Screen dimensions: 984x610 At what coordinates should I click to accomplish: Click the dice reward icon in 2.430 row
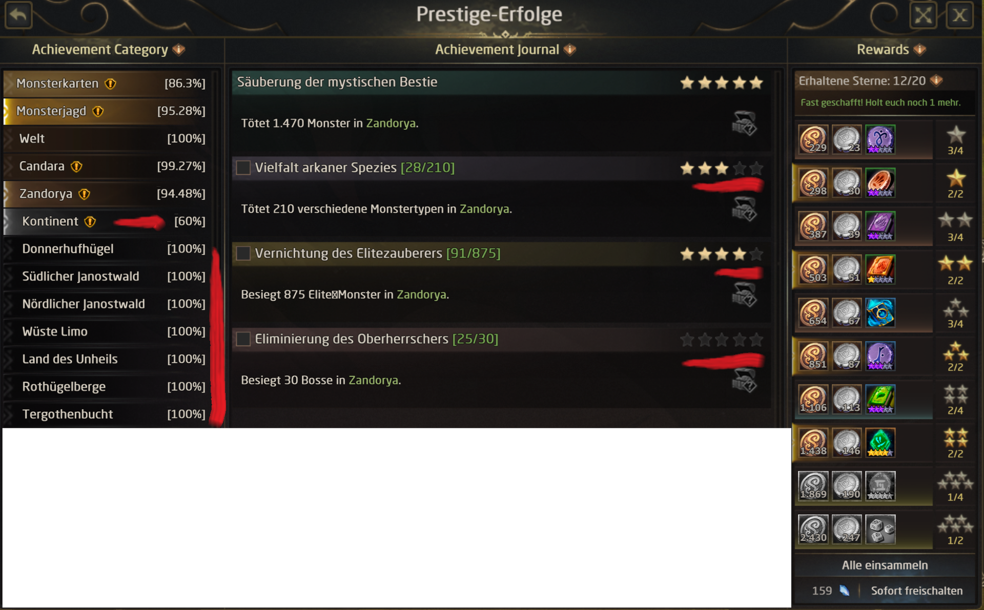[880, 529]
